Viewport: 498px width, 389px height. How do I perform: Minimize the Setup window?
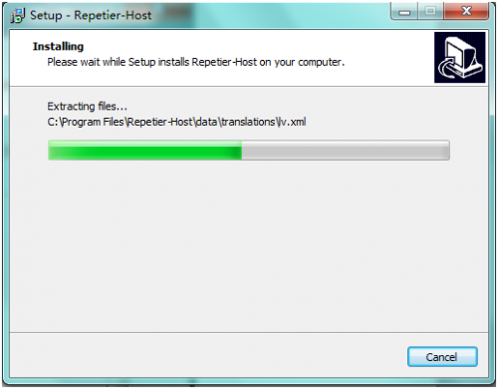pyautogui.click(x=404, y=12)
